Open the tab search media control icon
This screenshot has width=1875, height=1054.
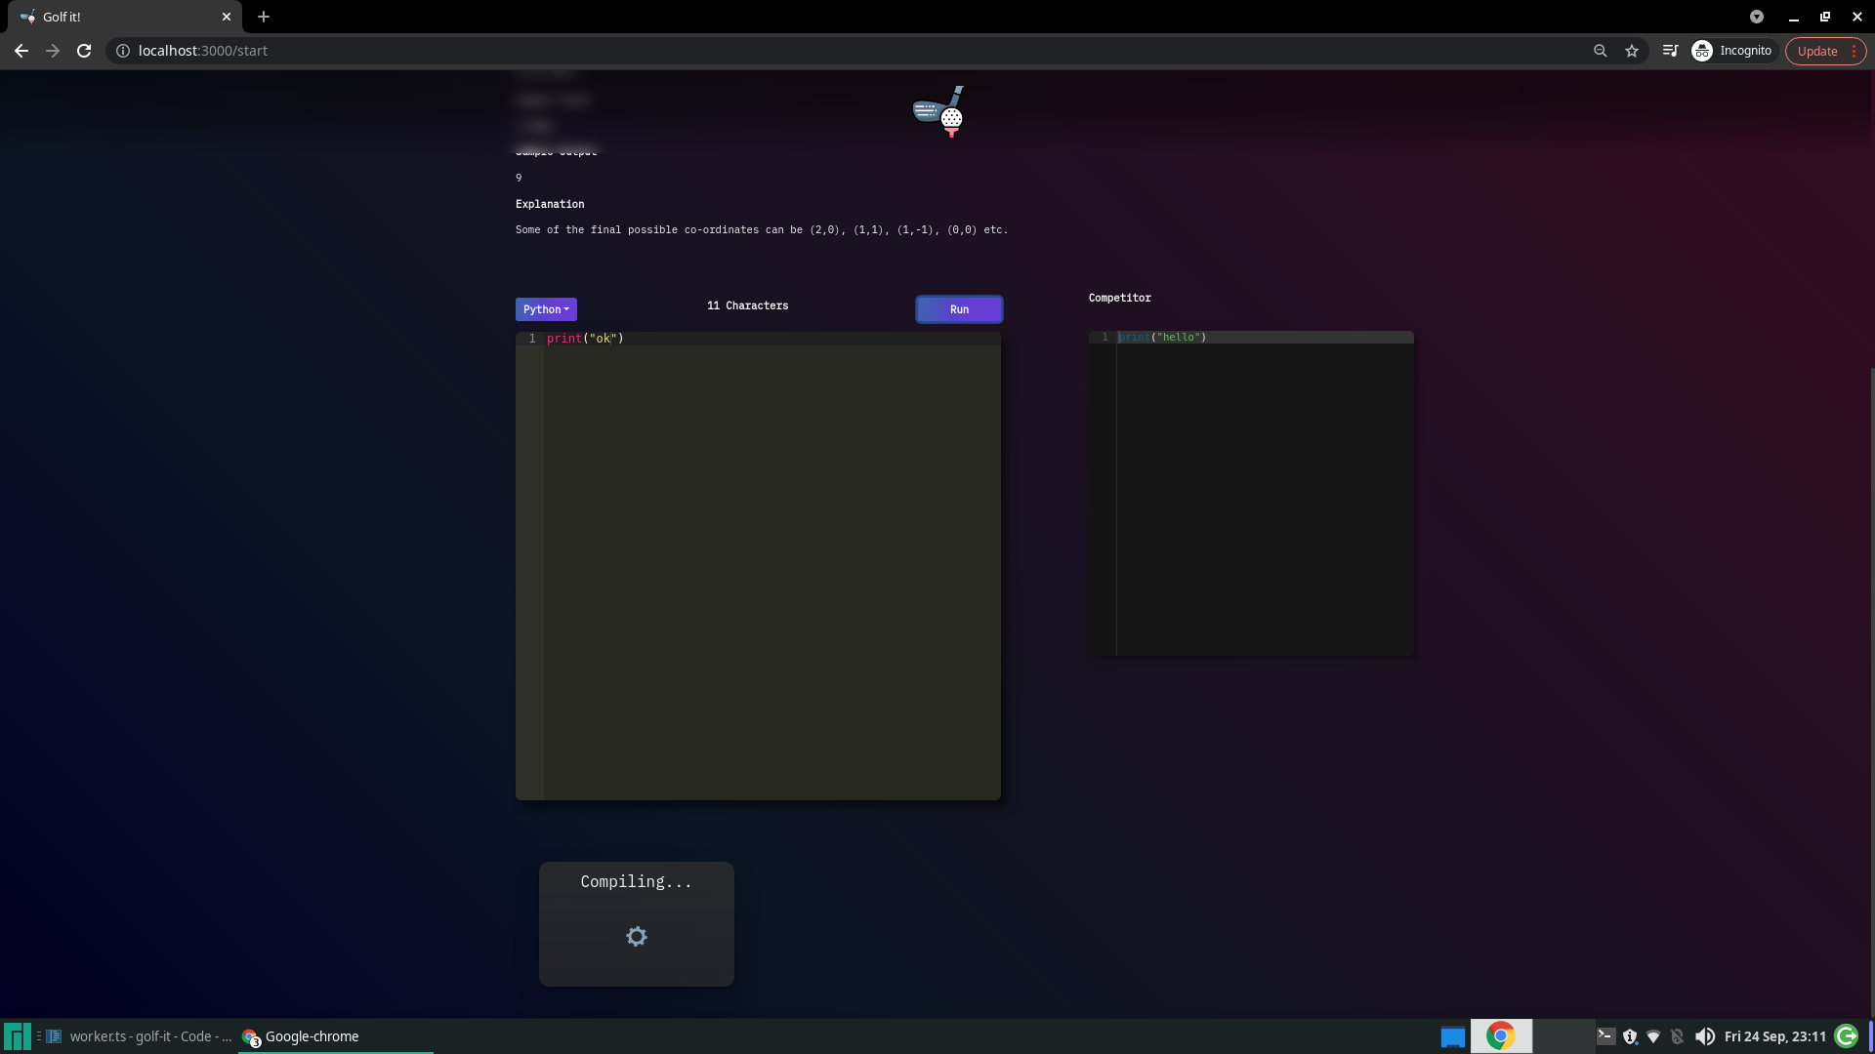tap(1670, 51)
